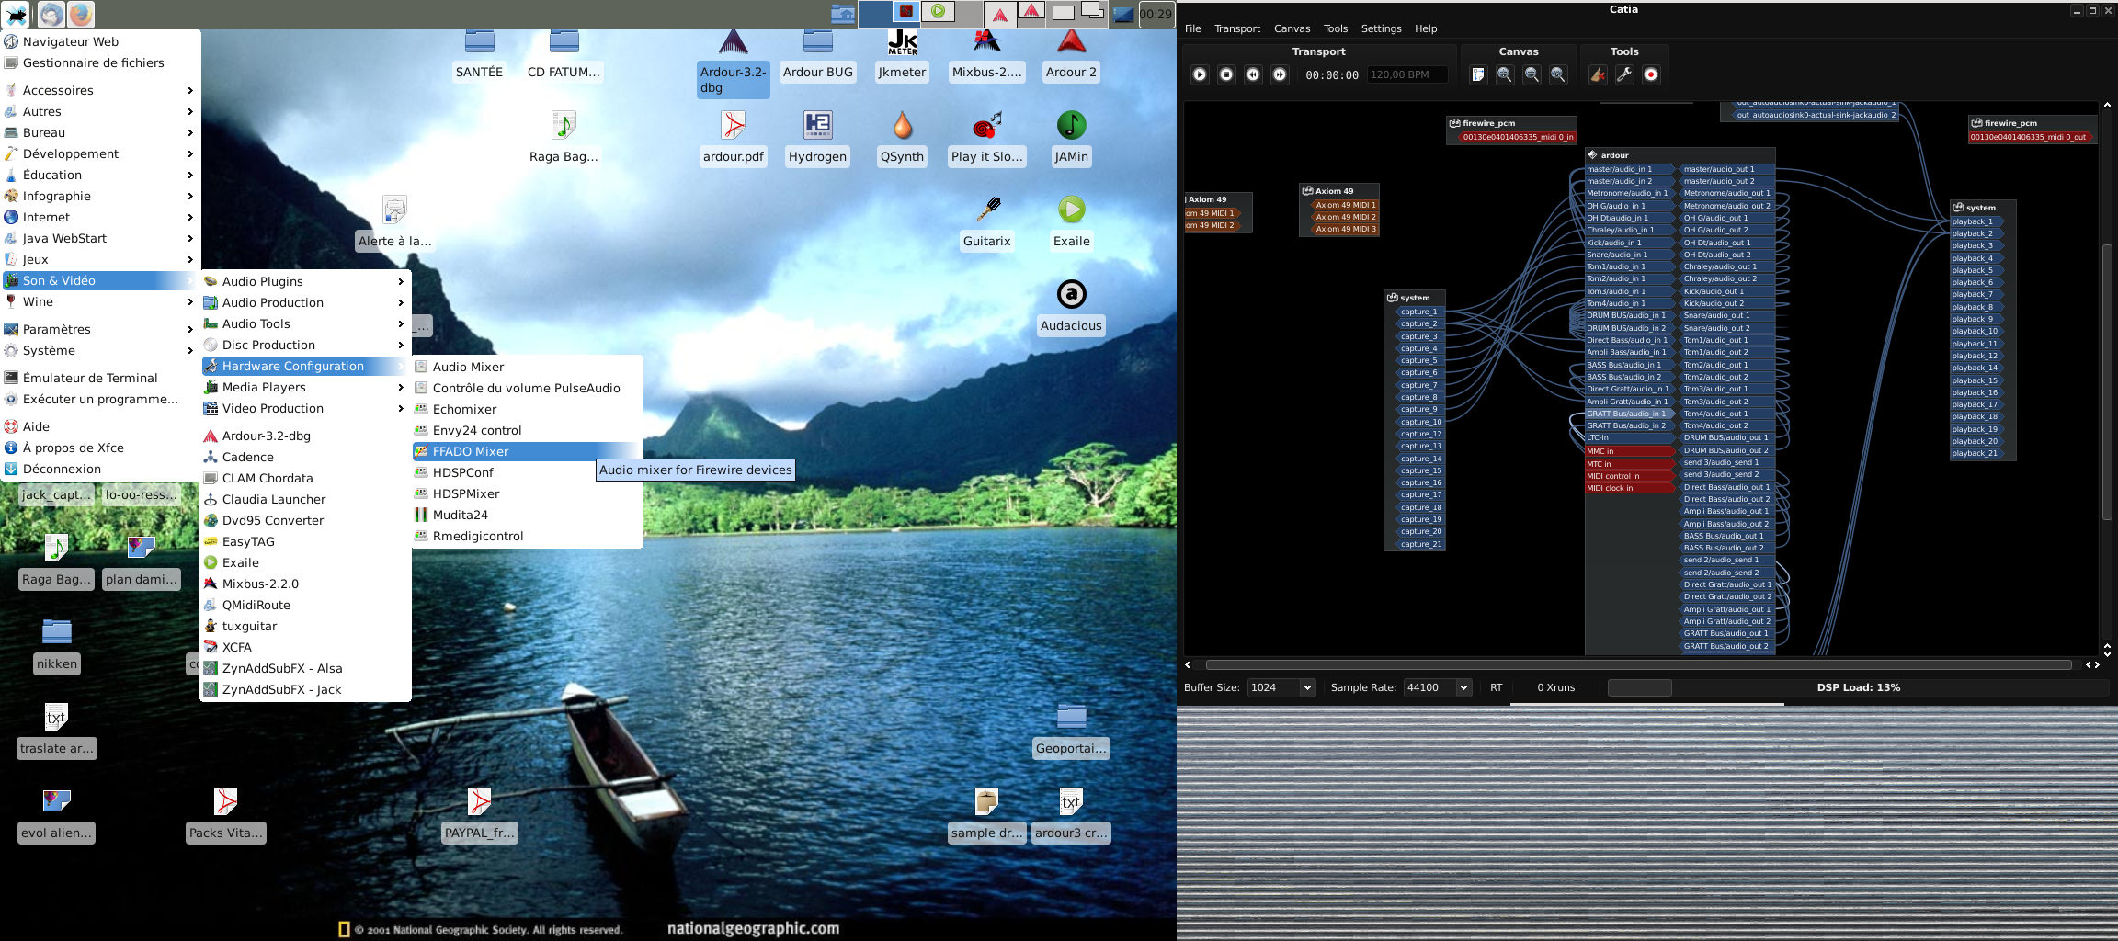2118x941 pixels.
Task: Open the Buffer Size dropdown
Action: coord(1281,687)
